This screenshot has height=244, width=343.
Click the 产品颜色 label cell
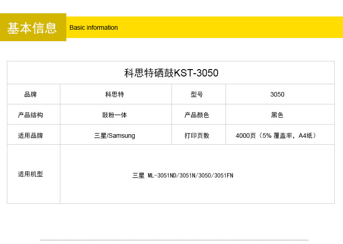point(197,115)
